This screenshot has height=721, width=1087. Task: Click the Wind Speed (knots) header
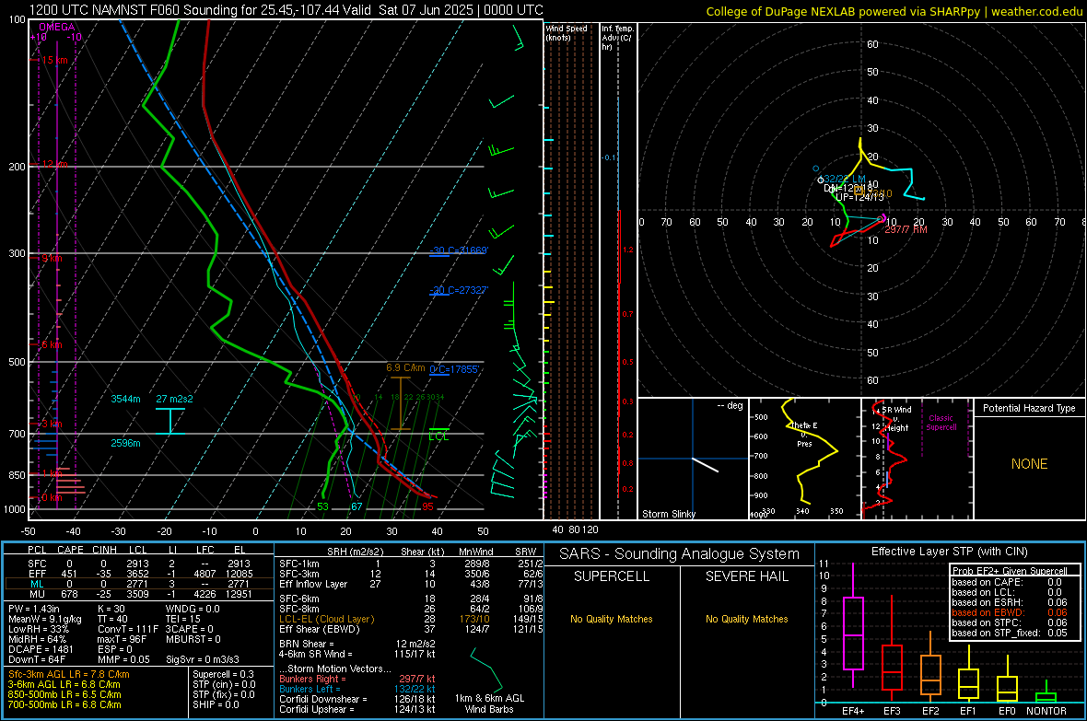[x=567, y=33]
